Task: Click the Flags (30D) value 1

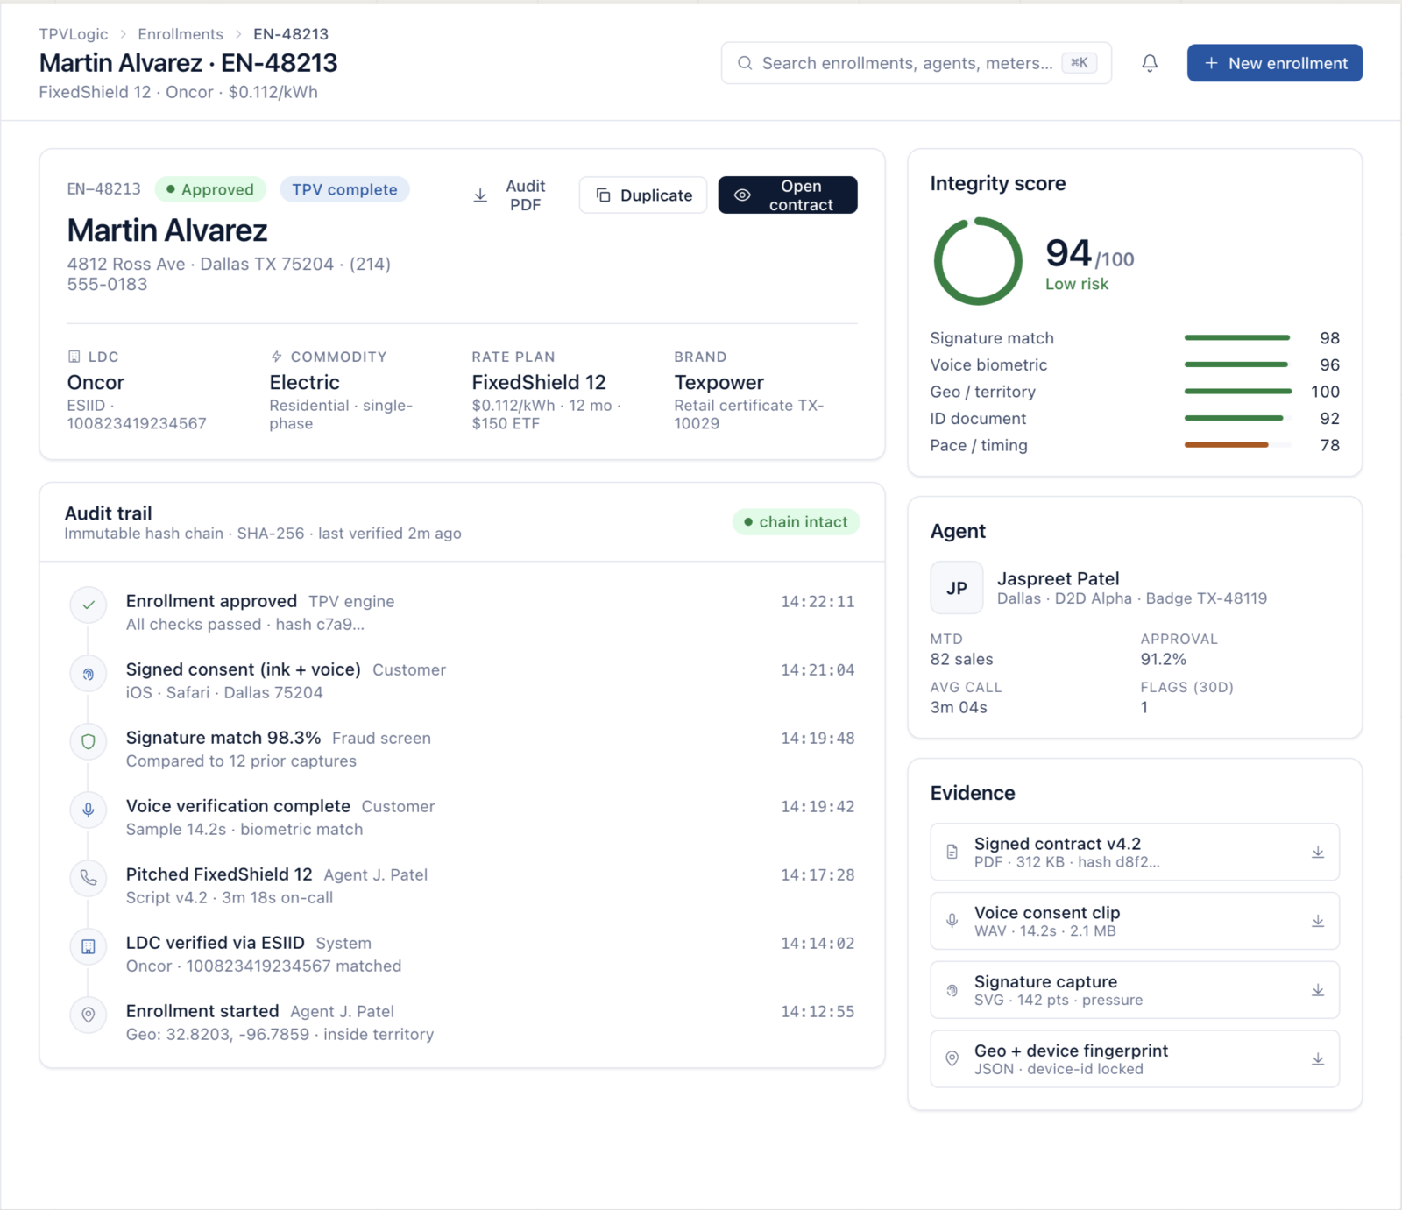Action: point(1144,707)
